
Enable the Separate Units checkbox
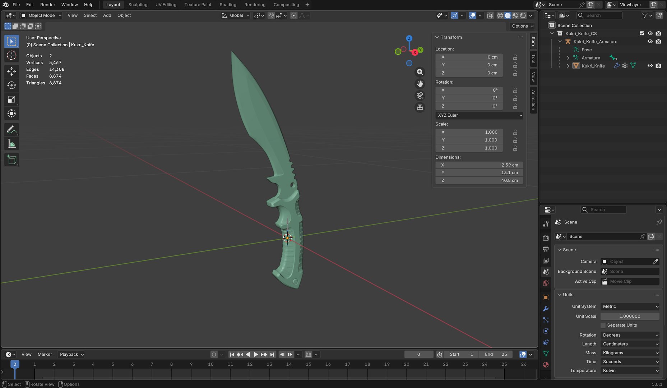(x=603, y=325)
